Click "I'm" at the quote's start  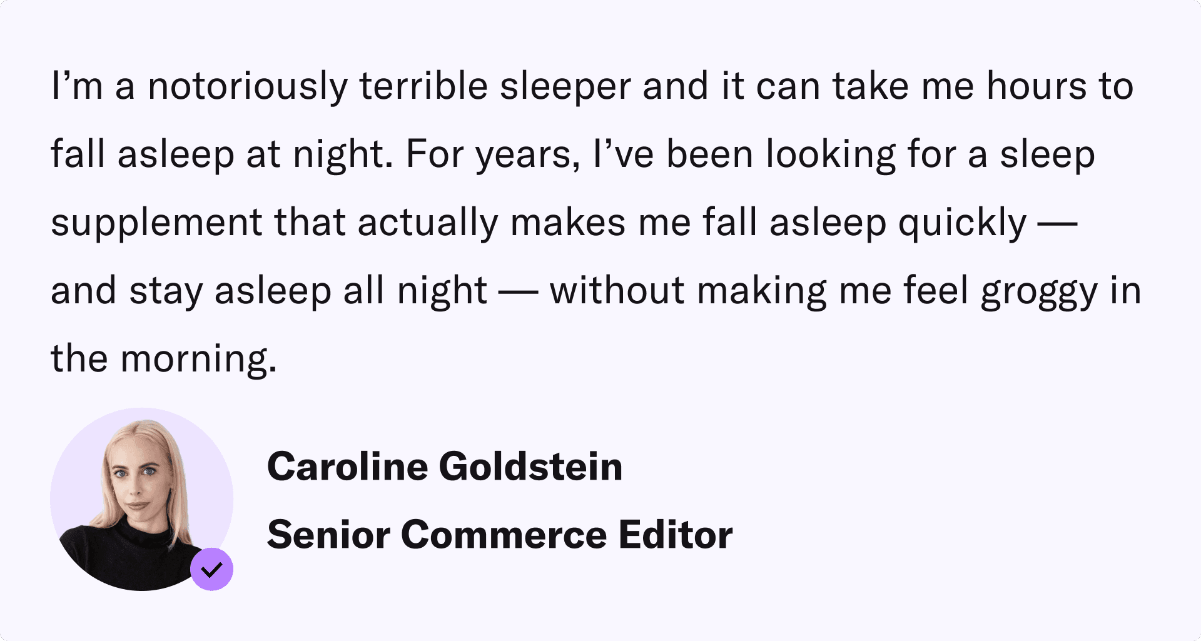[x=77, y=86]
